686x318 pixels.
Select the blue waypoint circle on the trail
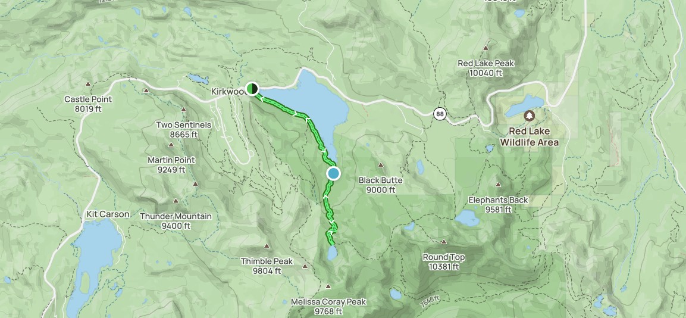click(x=333, y=174)
